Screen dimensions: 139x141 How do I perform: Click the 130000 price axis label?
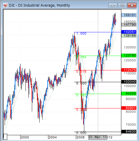pos(130,47)
